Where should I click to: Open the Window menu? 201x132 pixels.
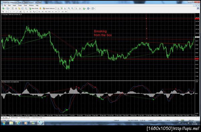pos(31,5)
